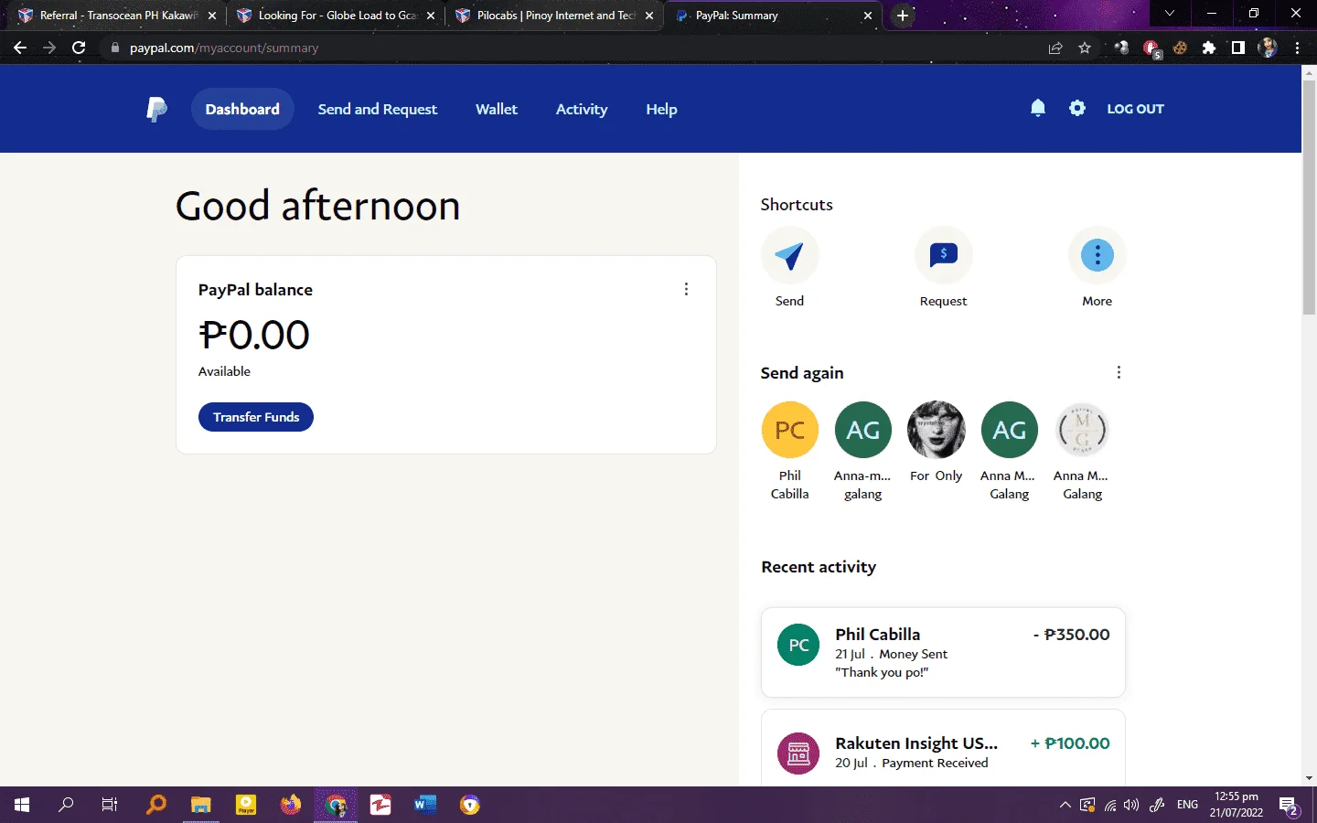Click the Transfer Funds button
This screenshot has height=823, width=1317.
click(256, 417)
